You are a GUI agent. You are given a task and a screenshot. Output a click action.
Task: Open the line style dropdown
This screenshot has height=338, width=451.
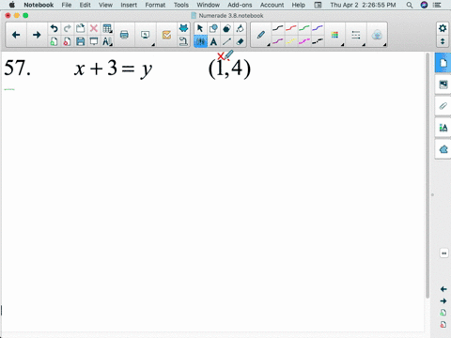pos(356,35)
